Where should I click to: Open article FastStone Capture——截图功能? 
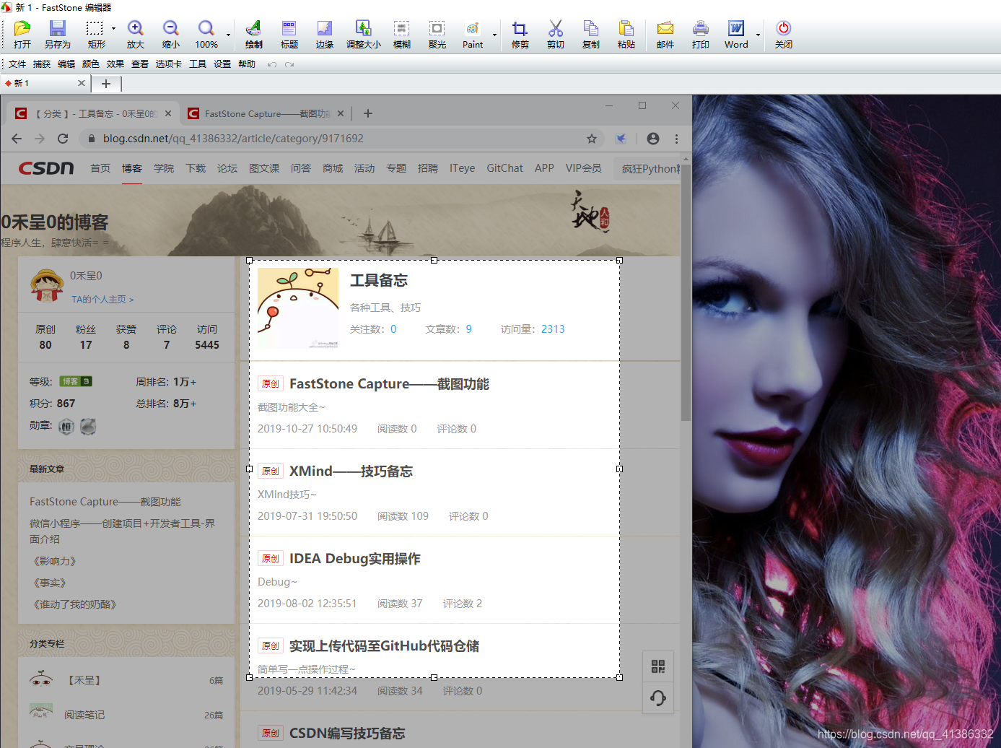click(389, 384)
